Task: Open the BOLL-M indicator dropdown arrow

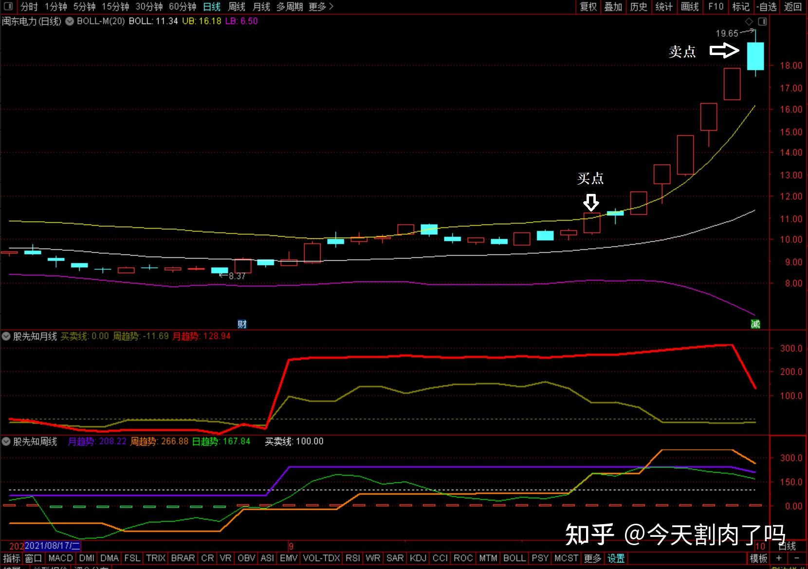Action: click(70, 21)
